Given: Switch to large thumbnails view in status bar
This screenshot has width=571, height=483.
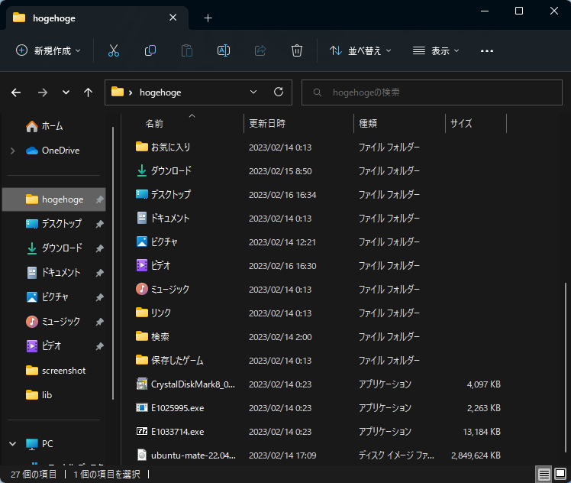Looking at the screenshot, I should 560,475.
